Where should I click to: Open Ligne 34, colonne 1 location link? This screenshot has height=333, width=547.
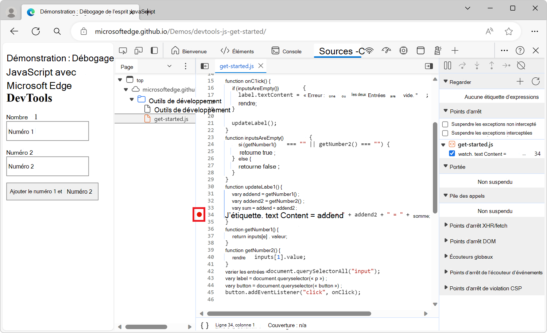235,324
